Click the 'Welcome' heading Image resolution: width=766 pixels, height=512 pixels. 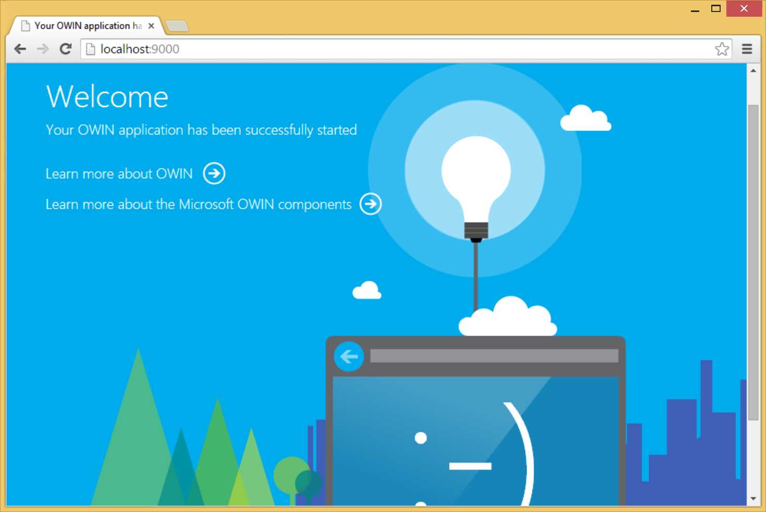tap(107, 97)
